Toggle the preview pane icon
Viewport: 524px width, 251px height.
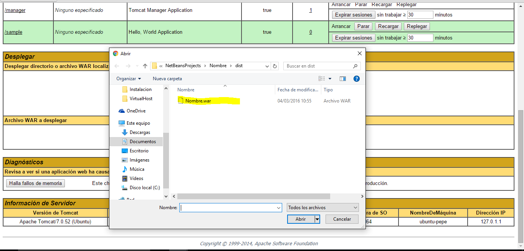[x=343, y=79]
